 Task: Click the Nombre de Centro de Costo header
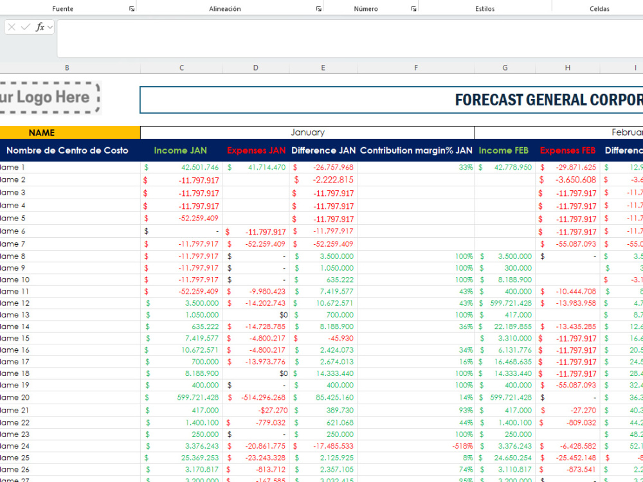[68, 150]
